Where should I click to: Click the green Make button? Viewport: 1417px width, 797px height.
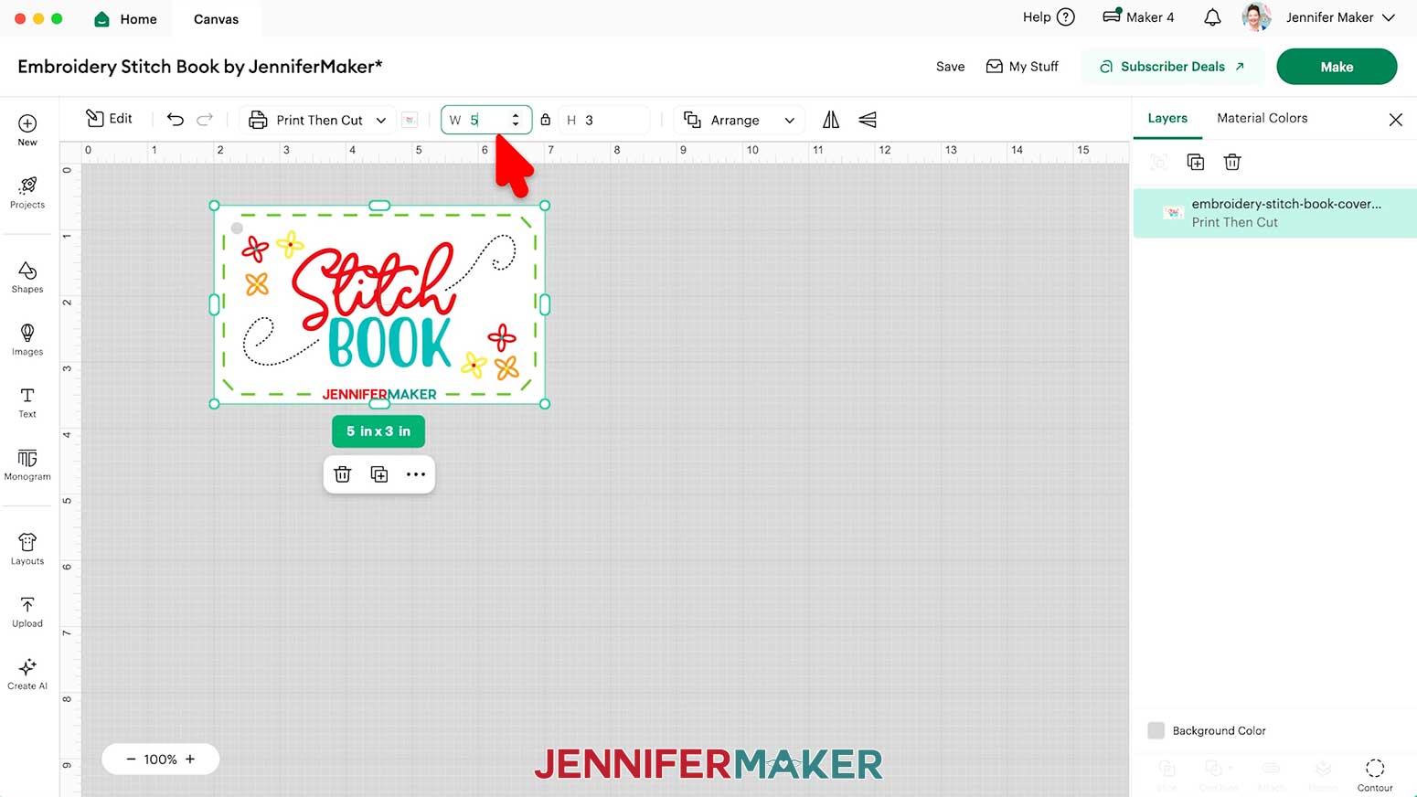[1337, 67]
